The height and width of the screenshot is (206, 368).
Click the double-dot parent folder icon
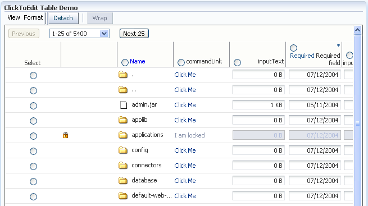[x=122, y=90]
